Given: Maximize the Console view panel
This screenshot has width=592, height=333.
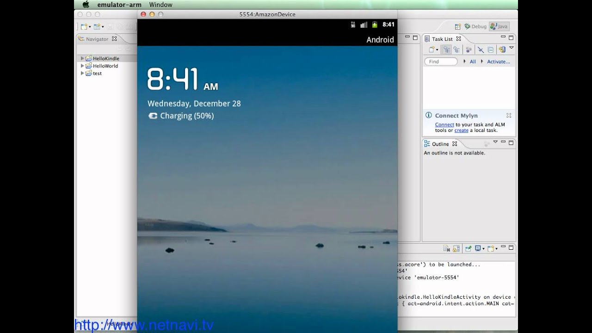Looking at the screenshot, I should 511,247.
